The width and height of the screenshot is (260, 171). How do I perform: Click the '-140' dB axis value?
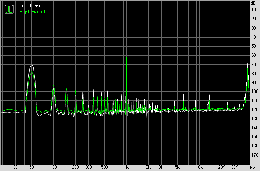(254, 128)
